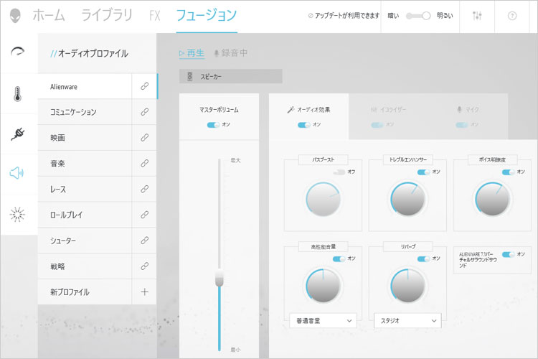Open the help question mark icon

512,16
